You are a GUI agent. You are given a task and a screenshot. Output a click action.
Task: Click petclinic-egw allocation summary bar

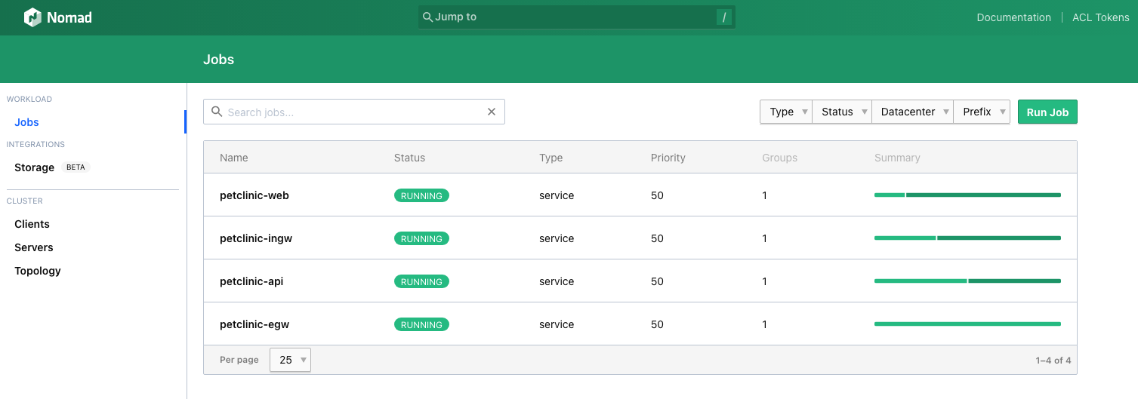967,324
